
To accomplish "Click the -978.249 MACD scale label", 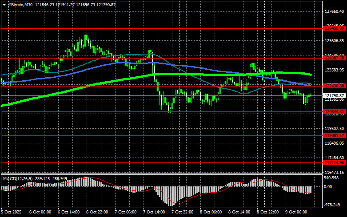I will (x=332, y=205).
